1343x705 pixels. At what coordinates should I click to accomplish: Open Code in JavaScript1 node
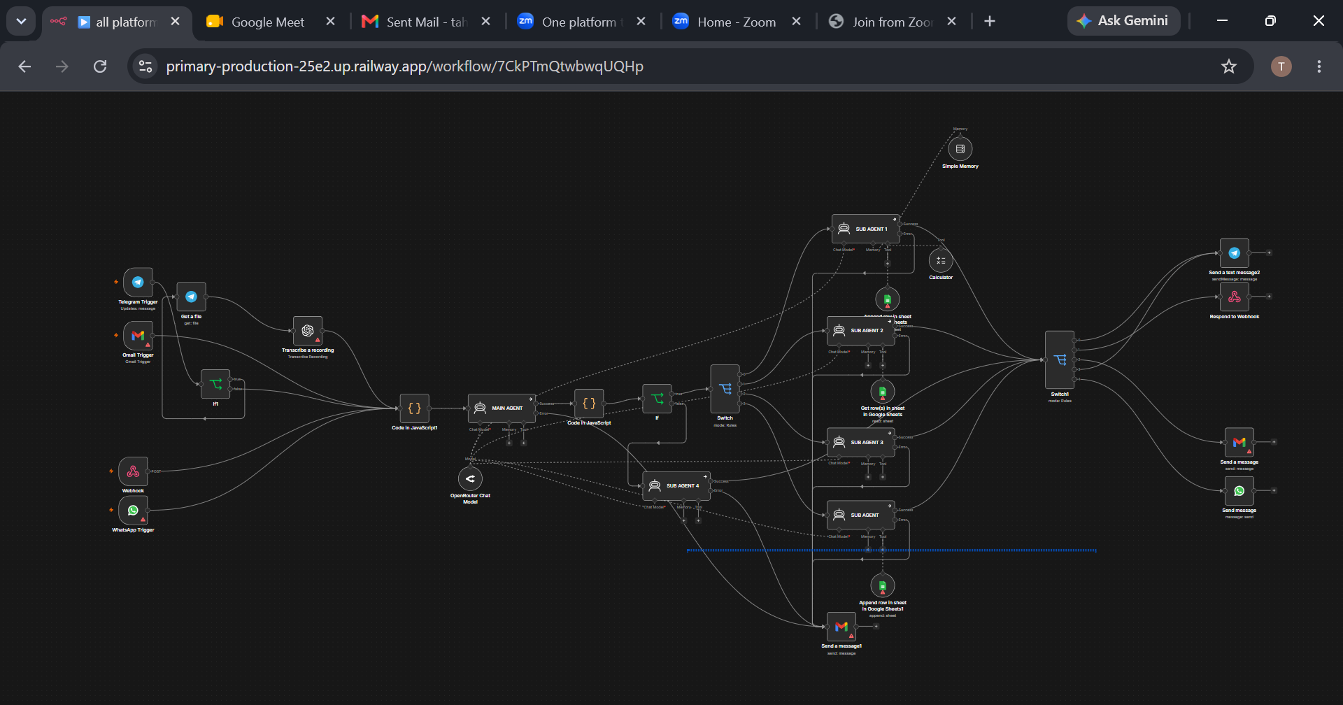pyautogui.click(x=414, y=408)
